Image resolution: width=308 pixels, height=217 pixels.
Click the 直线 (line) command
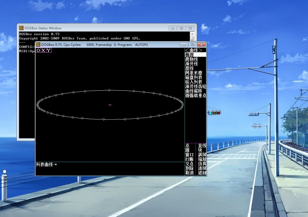click(202, 146)
